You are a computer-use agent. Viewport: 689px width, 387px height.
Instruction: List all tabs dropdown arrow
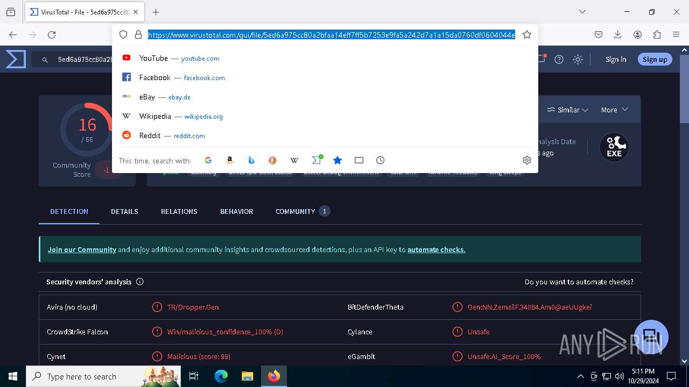(582, 12)
